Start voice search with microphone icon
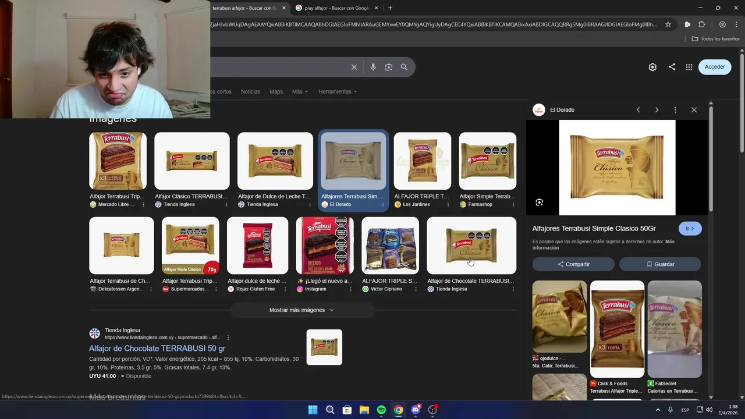745x419 pixels. (x=373, y=67)
